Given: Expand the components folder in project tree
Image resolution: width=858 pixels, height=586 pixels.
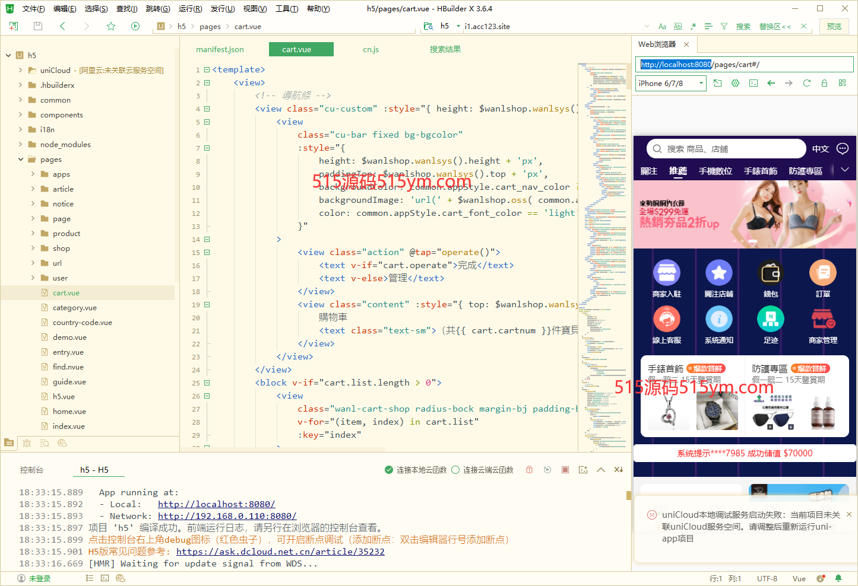Looking at the screenshot, I should point(21,115).
